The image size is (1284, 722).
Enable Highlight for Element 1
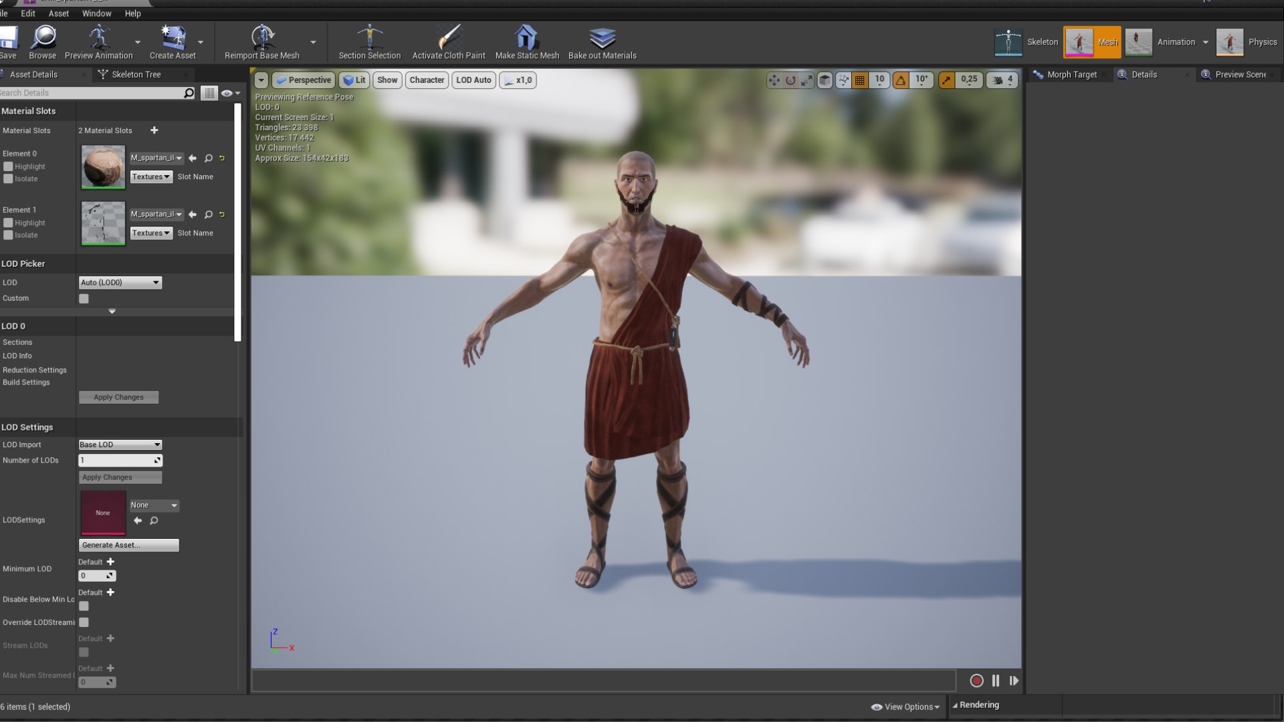[x=8, y=223]
